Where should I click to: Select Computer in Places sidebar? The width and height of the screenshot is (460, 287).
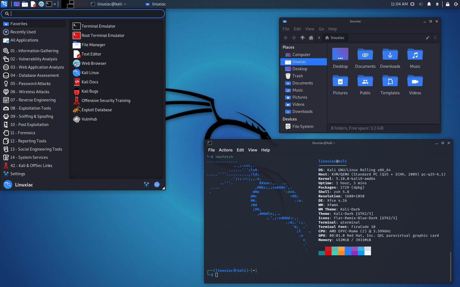click(304, 55)
